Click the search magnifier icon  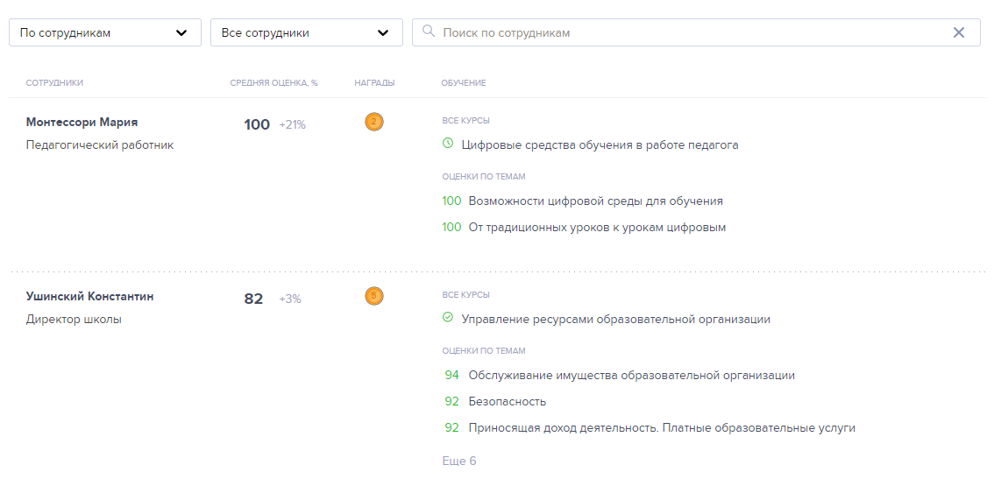click(x=428, y=32)
